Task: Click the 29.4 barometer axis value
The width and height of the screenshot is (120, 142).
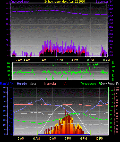Action: (111, 34)
